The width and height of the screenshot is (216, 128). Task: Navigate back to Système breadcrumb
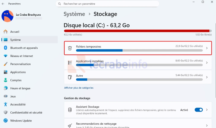74,14
